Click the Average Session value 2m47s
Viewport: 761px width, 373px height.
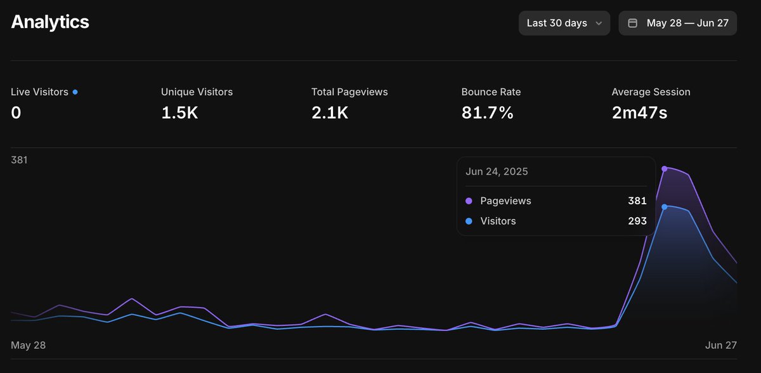639,113
